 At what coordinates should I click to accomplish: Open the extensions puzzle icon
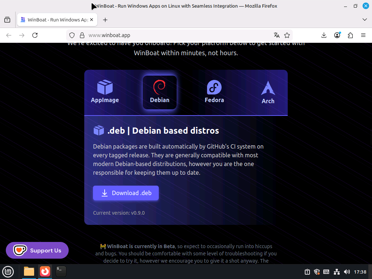point(350,35)
